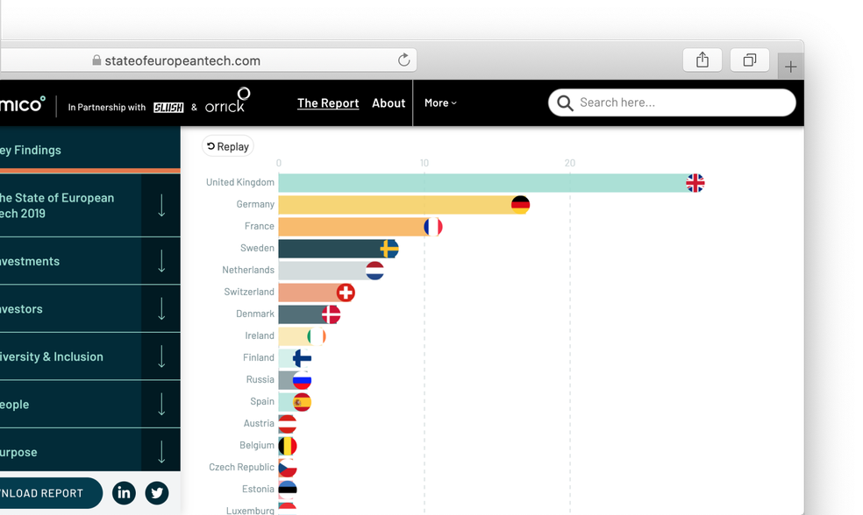
Task: Click the Download Report button
Action: pos(44,493)
